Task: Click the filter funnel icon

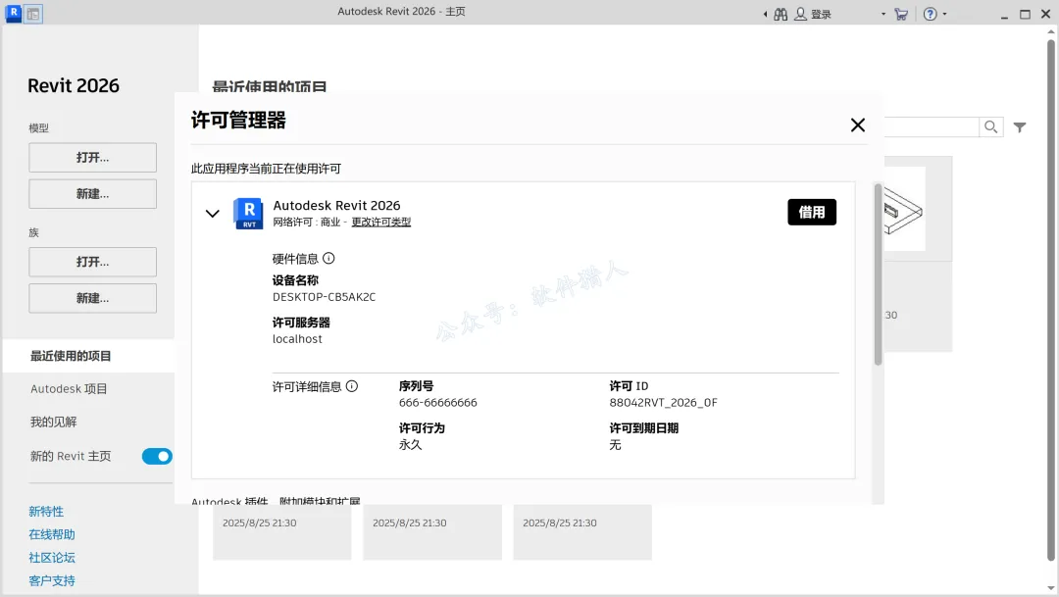Action: coord(1020,127)
